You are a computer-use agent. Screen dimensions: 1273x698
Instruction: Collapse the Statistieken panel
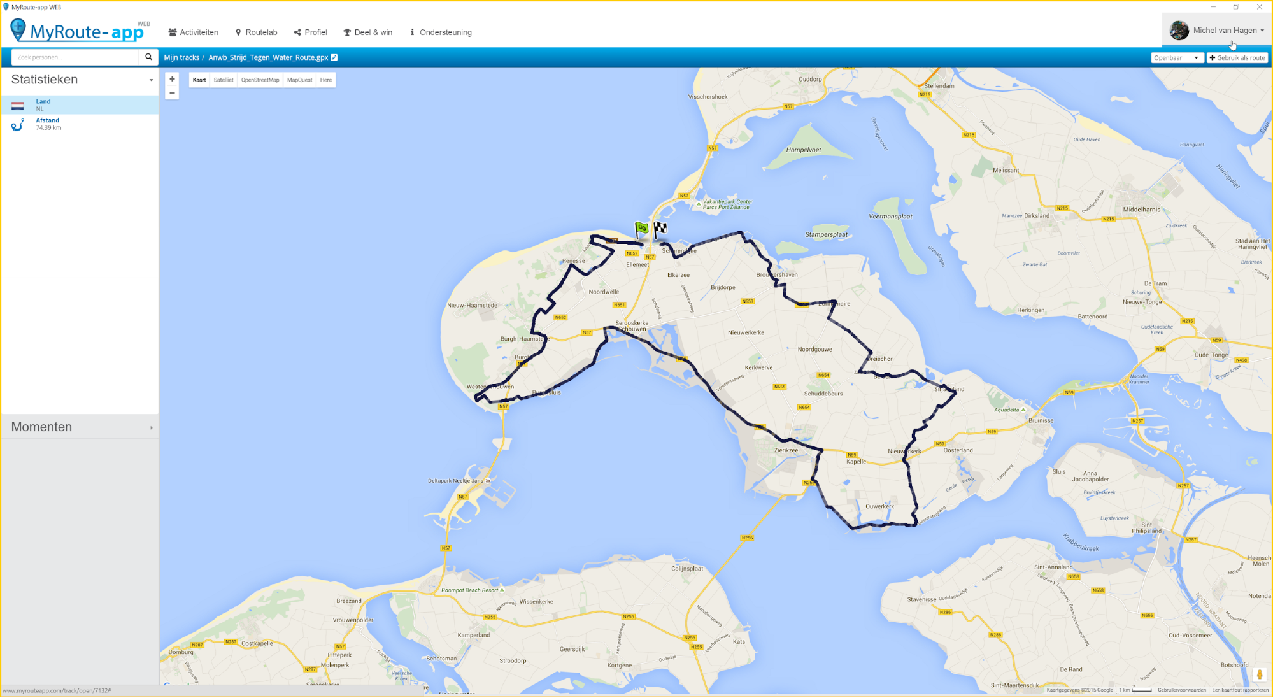151,80
